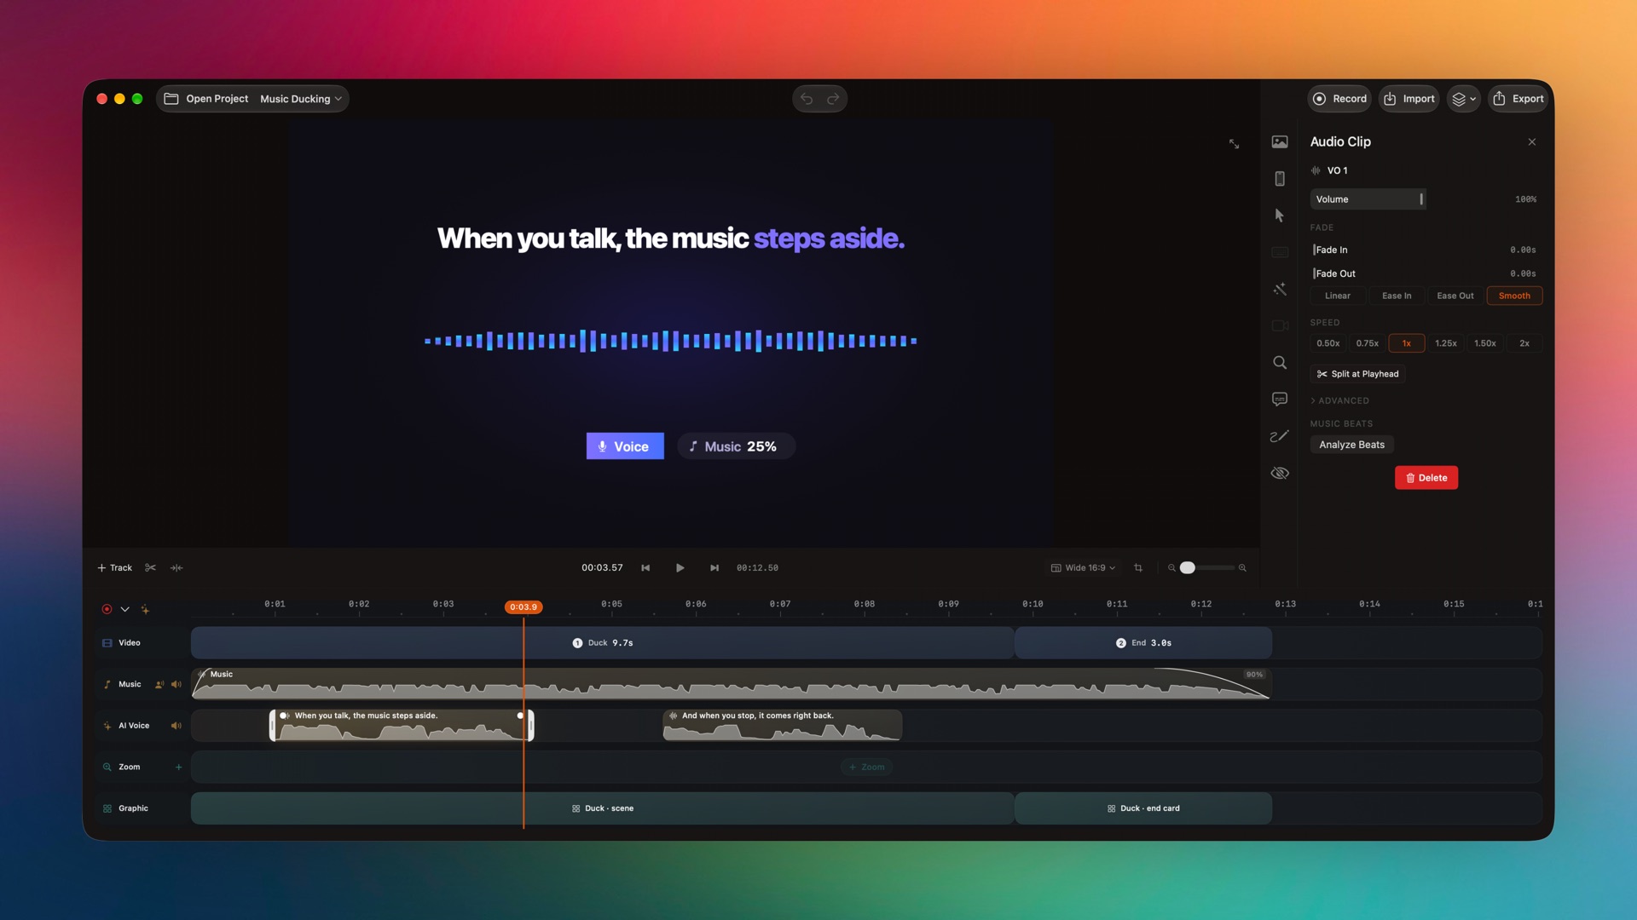Click Split at Playhead
This screenshot has height=920, width=1637.
point(1357,374)
